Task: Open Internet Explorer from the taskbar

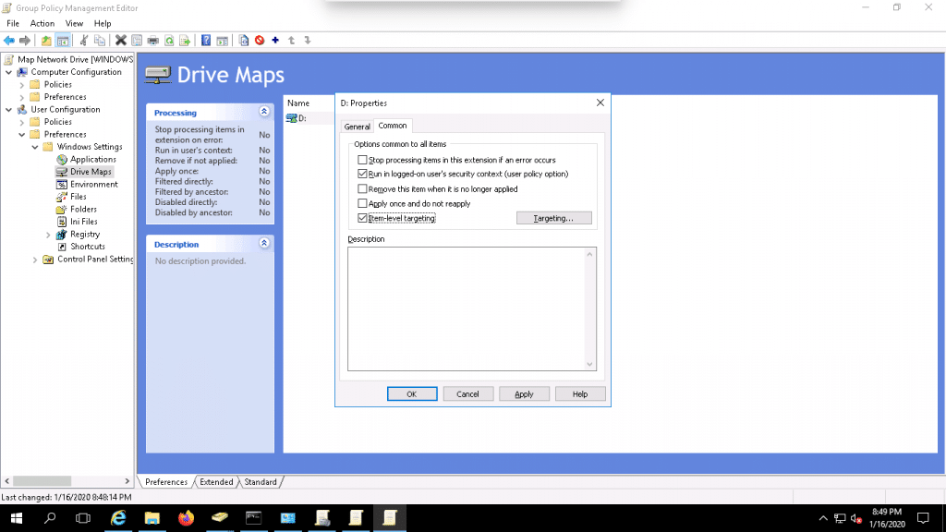Action: coord(118,518)
